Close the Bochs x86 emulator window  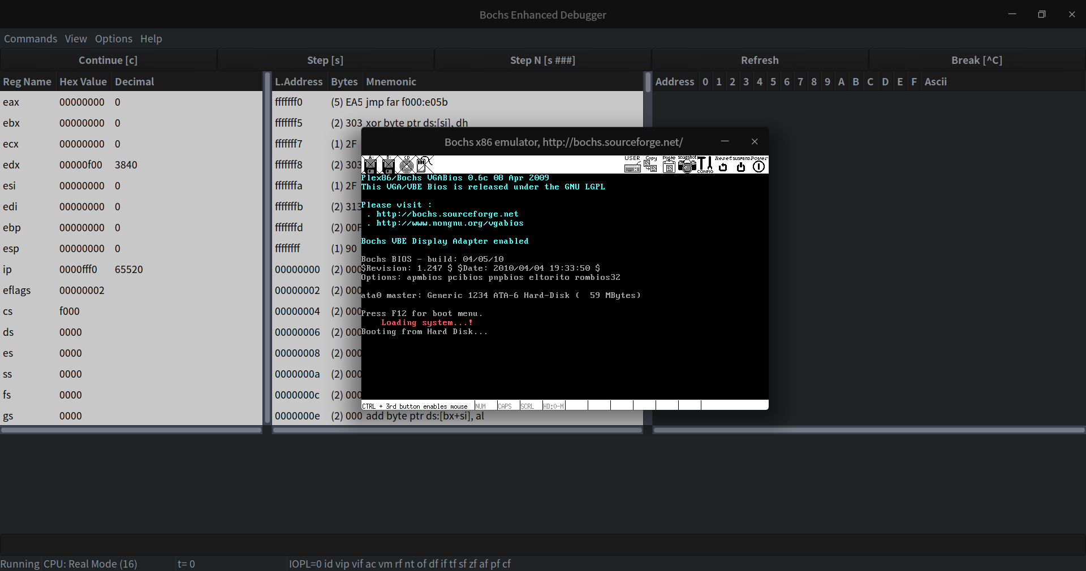(x=755, y=141)
